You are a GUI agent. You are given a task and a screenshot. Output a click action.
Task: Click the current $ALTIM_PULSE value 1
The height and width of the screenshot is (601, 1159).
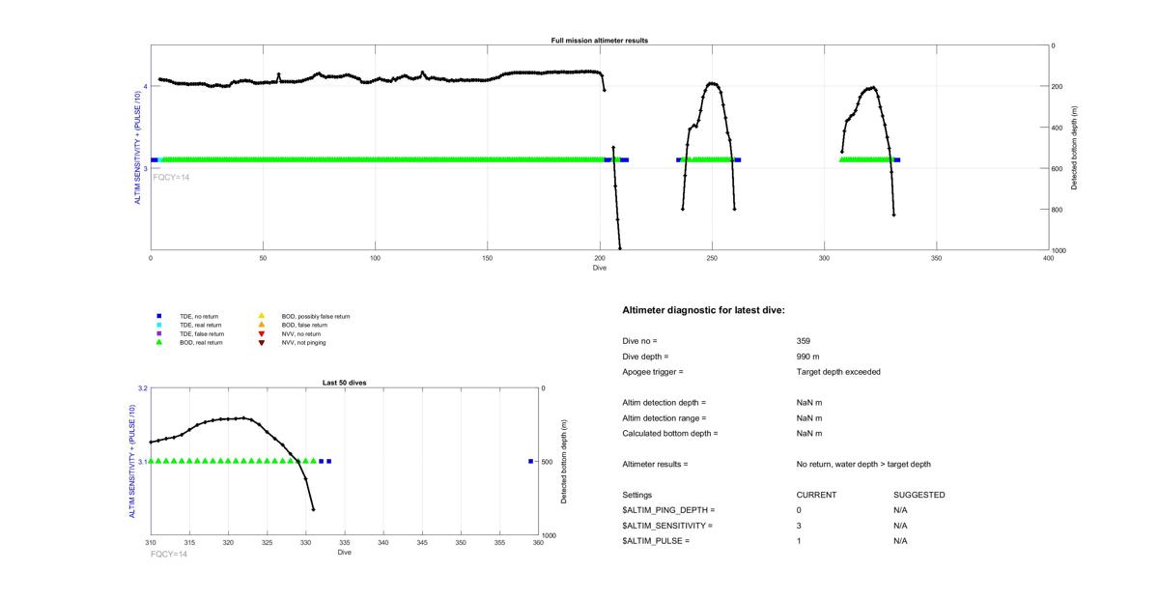point(800,541)
